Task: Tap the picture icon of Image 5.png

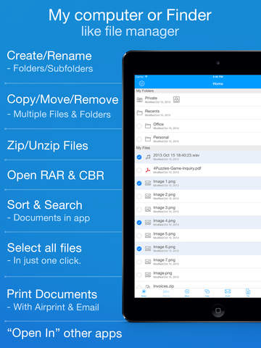Action: point(148,236)
